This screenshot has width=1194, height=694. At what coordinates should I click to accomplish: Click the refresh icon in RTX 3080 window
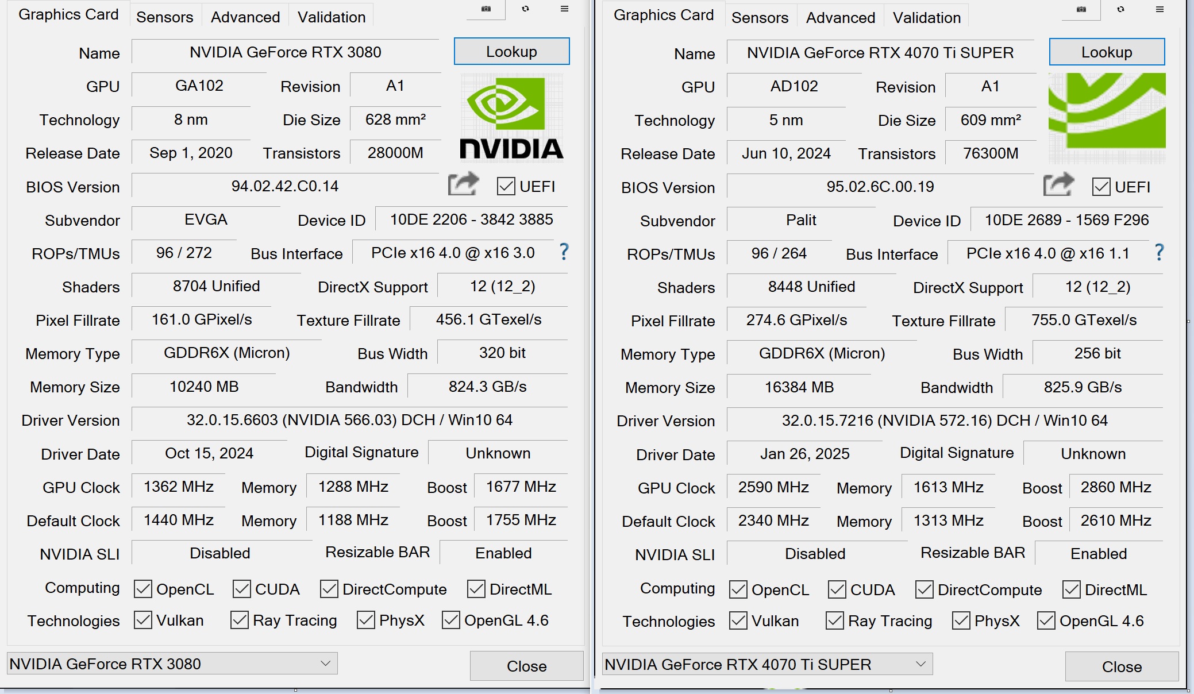(525, 9)
